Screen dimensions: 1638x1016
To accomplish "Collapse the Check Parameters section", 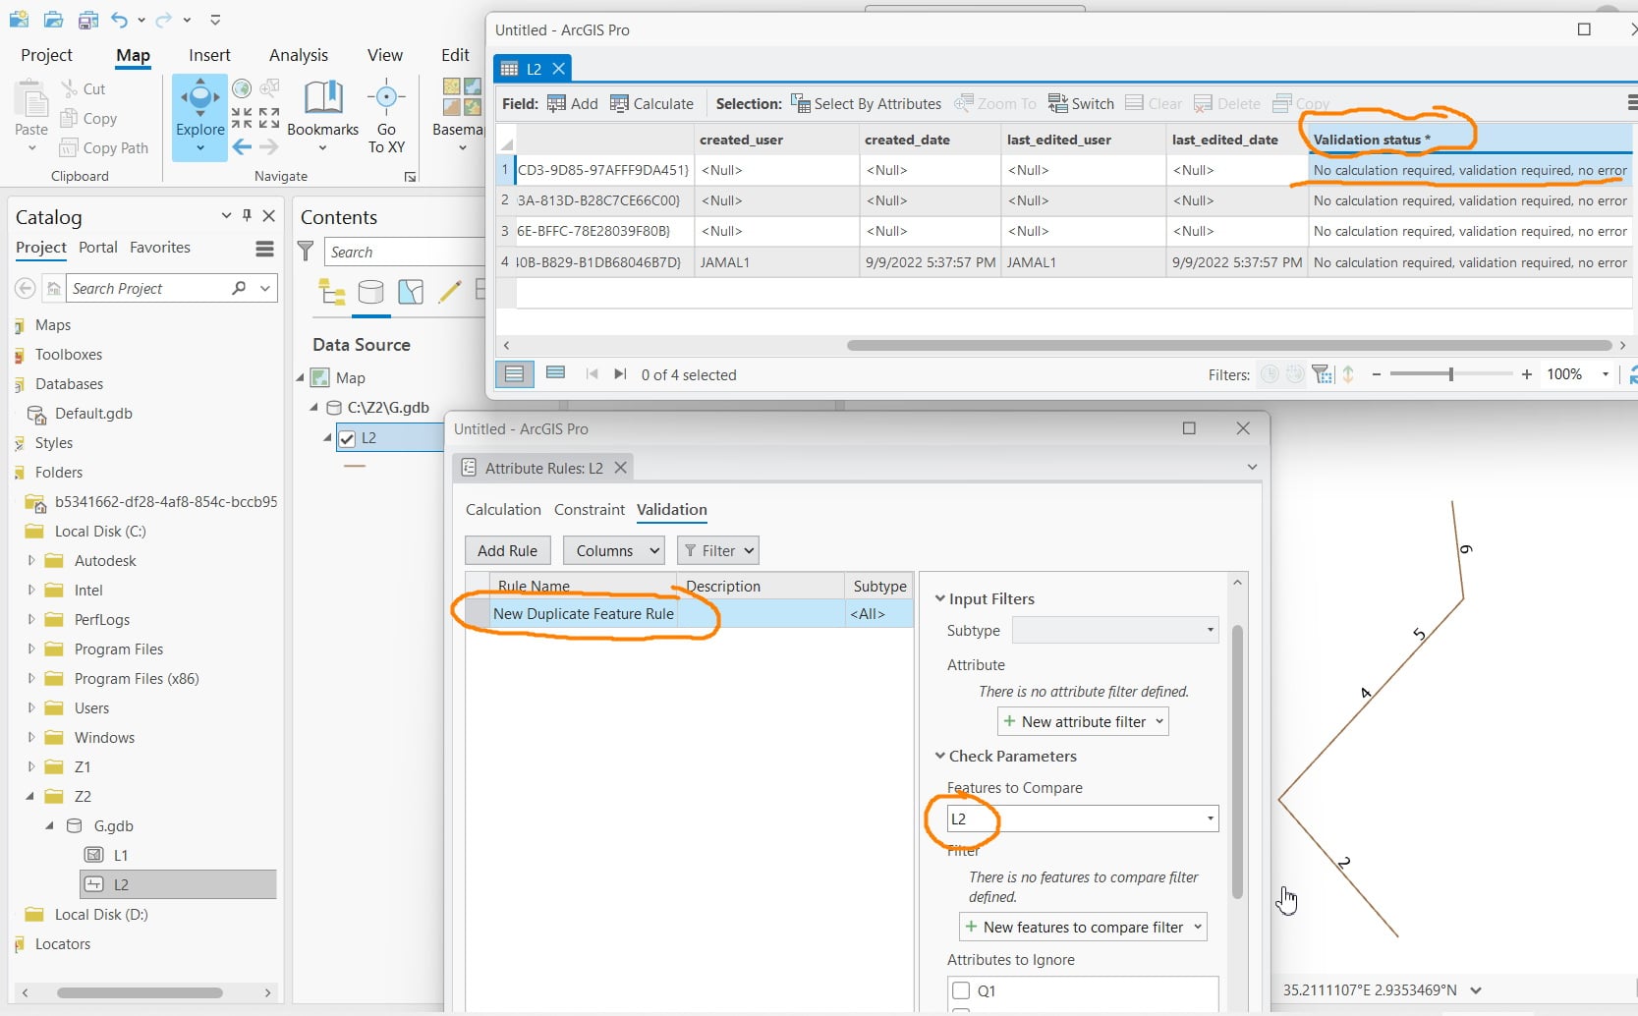I will pyautogui.click(x=939, y=756).
